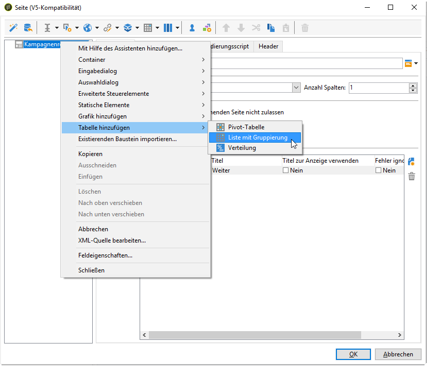Open the dropdown left of Anzahl Spalten
The width and height of the screenshot is (441, 378).
point(296,88)
